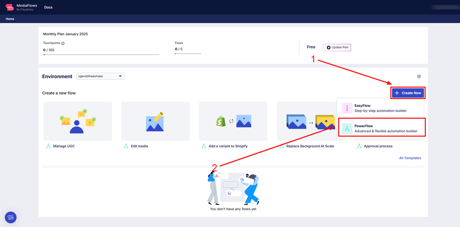Click flow icon beside Manage UGC
The image size is (460, 227).
click(48, 146)
